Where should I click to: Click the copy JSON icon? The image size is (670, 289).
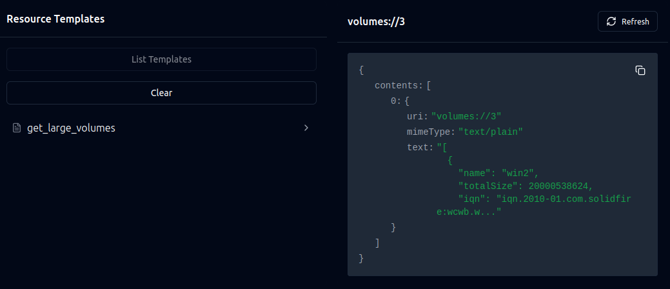pyautogui.click(x=640, y=70)
